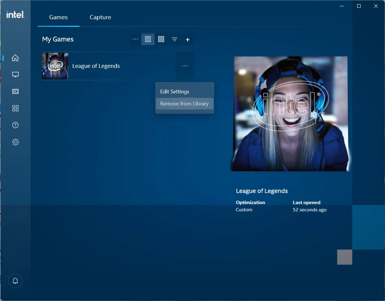Open the sort and filter options

[x=174, y=39]
